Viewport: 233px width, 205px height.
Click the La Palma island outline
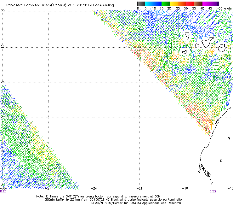coord(187,36)
